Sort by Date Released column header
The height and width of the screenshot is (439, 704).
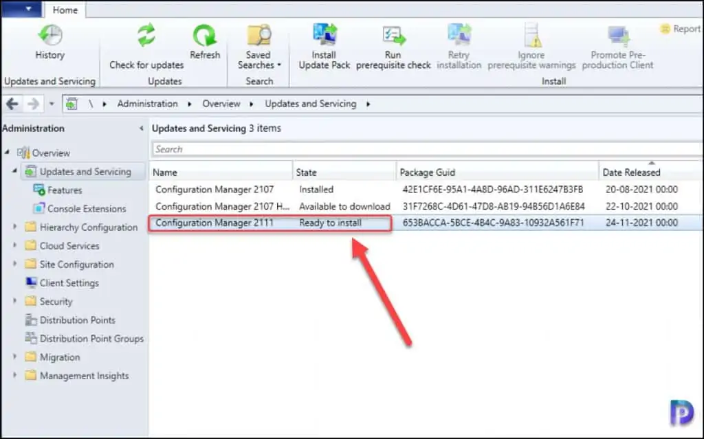651,172
